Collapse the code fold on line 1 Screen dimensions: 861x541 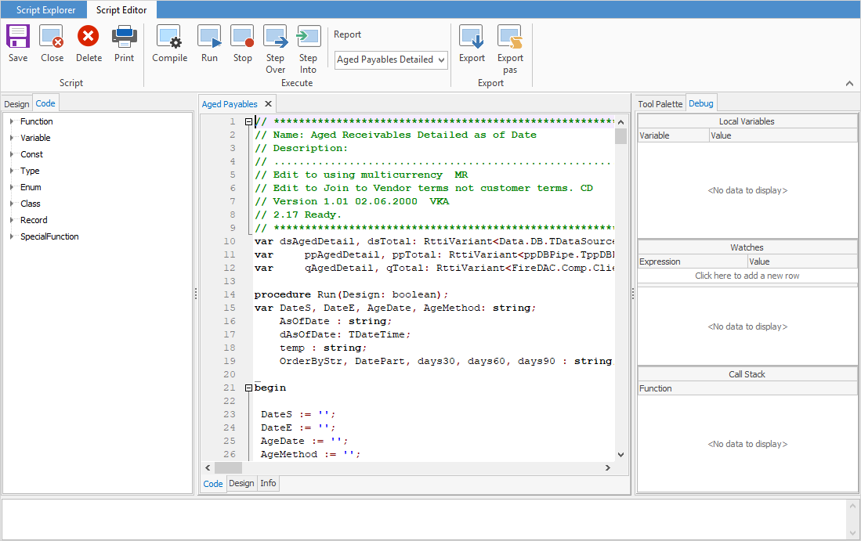[248, 121]
